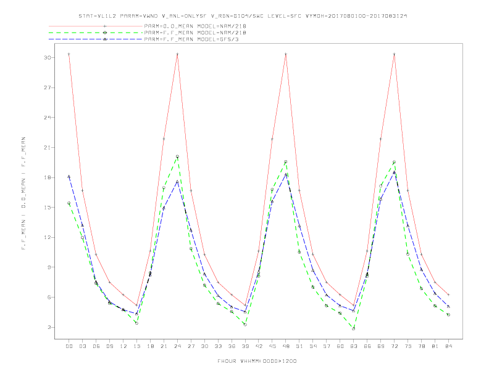Select legend text PARM=F.F_MEAN MODEL=GFS/3
489x377 pixels.
(x=191, y=39)
